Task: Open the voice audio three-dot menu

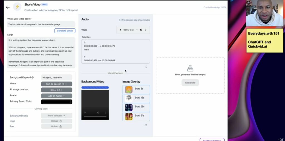Action: pos(146,30)
